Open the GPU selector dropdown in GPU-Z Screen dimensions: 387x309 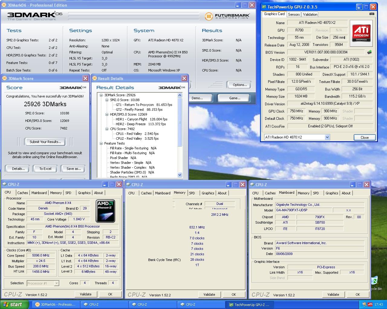coord(327,137)
